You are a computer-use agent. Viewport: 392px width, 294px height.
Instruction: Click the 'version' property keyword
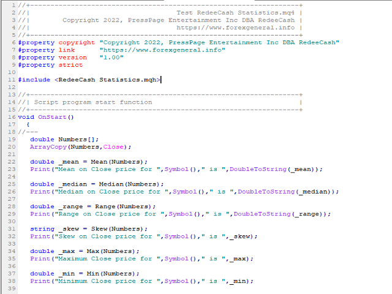73,58
